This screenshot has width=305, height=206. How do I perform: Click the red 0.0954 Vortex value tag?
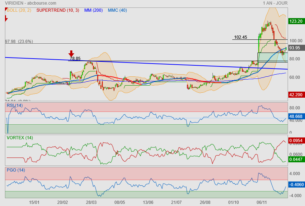296,141
